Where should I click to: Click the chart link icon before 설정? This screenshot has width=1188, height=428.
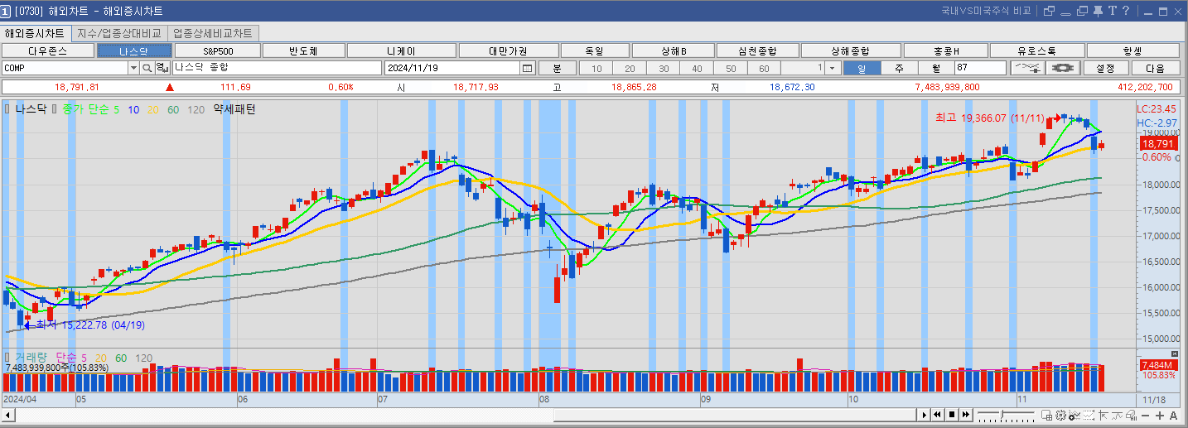point(1061,68)
